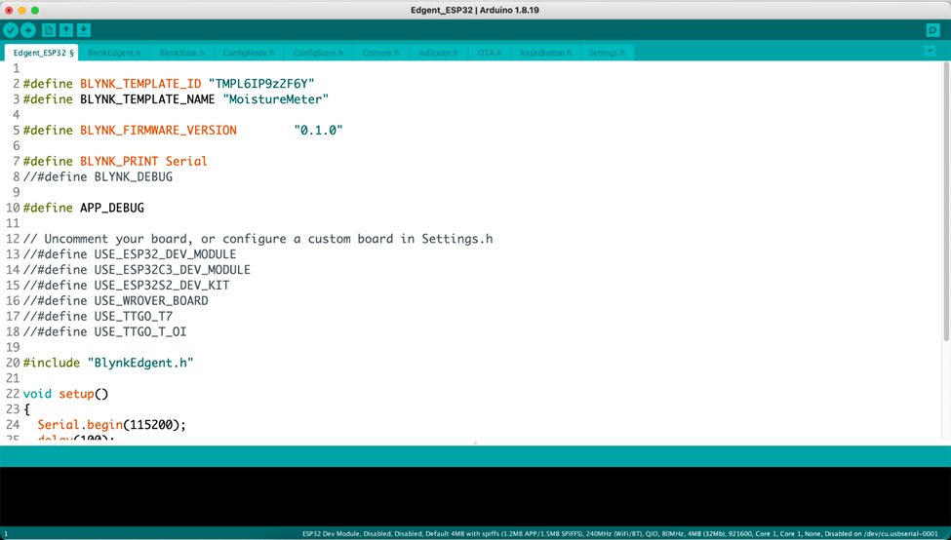Viewport: 951px width, 540px height.
Task: Switch to the BlynkEdgent.h tab
Action: pyautogui.click(x=114, y=53)
